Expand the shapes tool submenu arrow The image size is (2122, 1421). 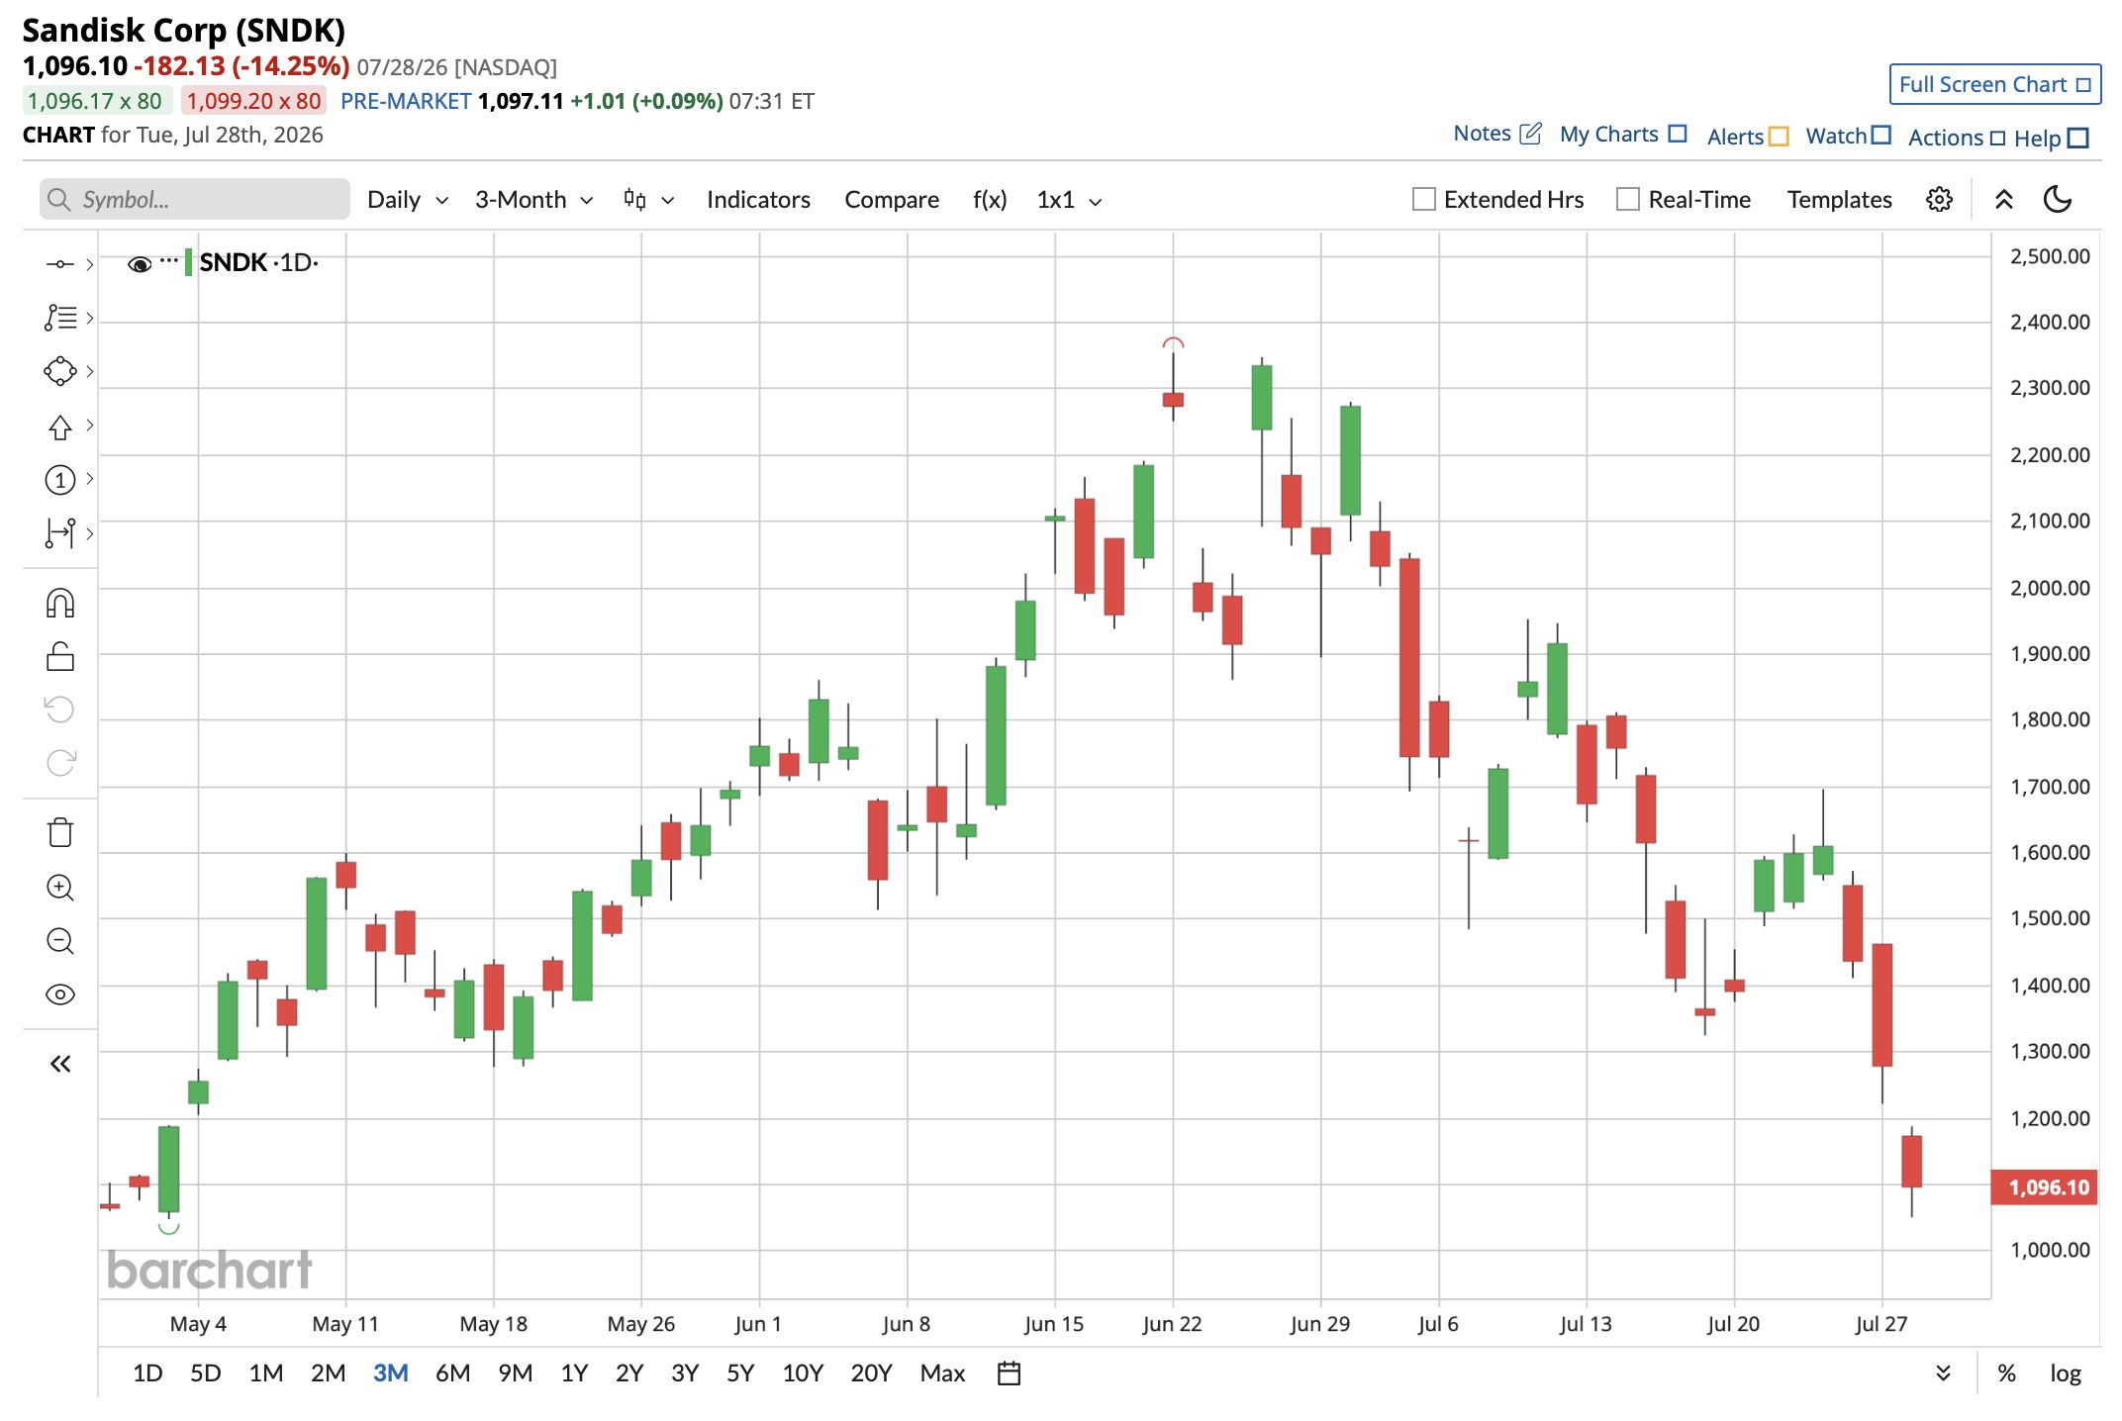(x=90, y=371)
